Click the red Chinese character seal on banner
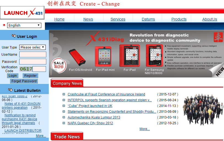The image size is (224, 141). pos(218,37)
